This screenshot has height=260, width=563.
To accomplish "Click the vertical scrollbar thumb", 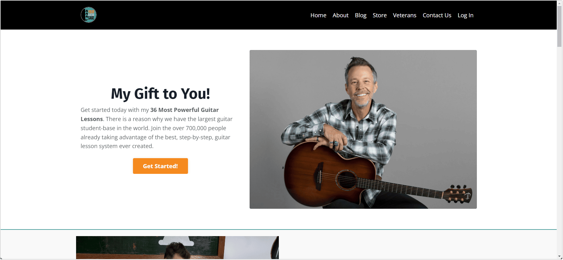I will (560, 26).
